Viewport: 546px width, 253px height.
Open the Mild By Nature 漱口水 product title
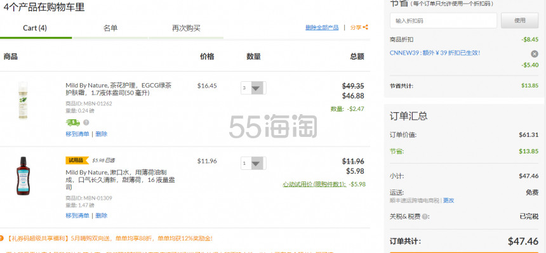click(120, 179)
